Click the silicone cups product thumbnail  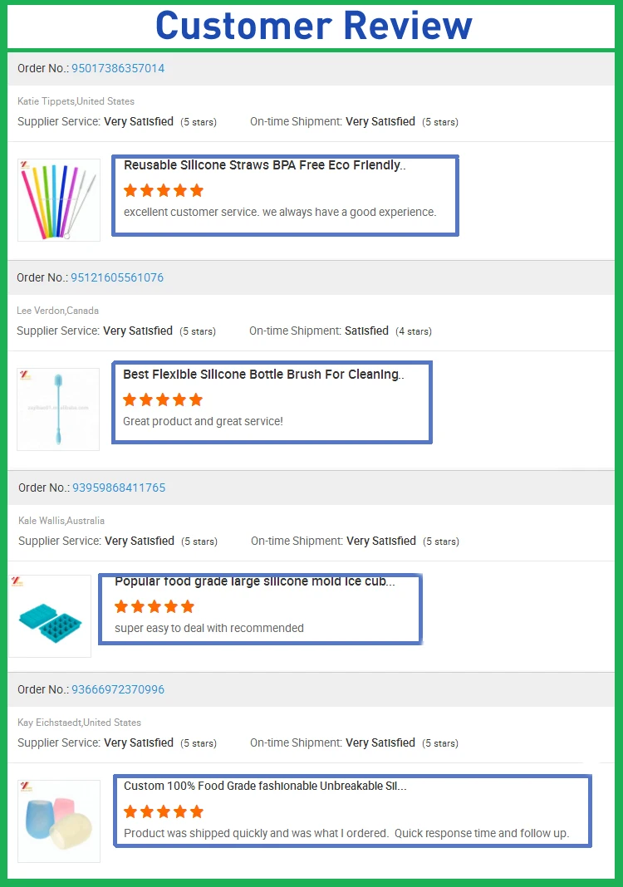(59, 821)
